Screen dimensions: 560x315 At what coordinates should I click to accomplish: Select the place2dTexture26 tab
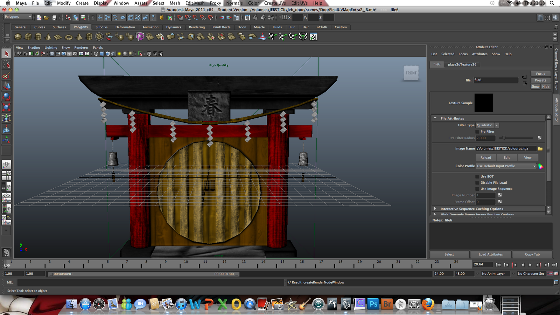click(x=462, y=64)
